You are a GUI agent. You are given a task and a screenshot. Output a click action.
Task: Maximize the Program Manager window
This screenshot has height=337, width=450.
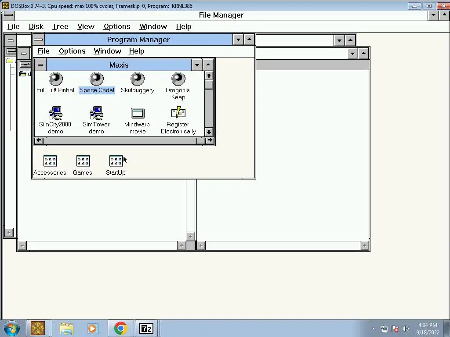click(250, 39)
